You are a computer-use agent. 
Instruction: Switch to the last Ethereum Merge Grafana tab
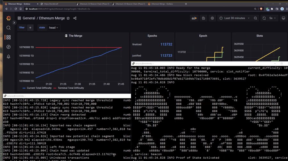[x=164, y=4]
